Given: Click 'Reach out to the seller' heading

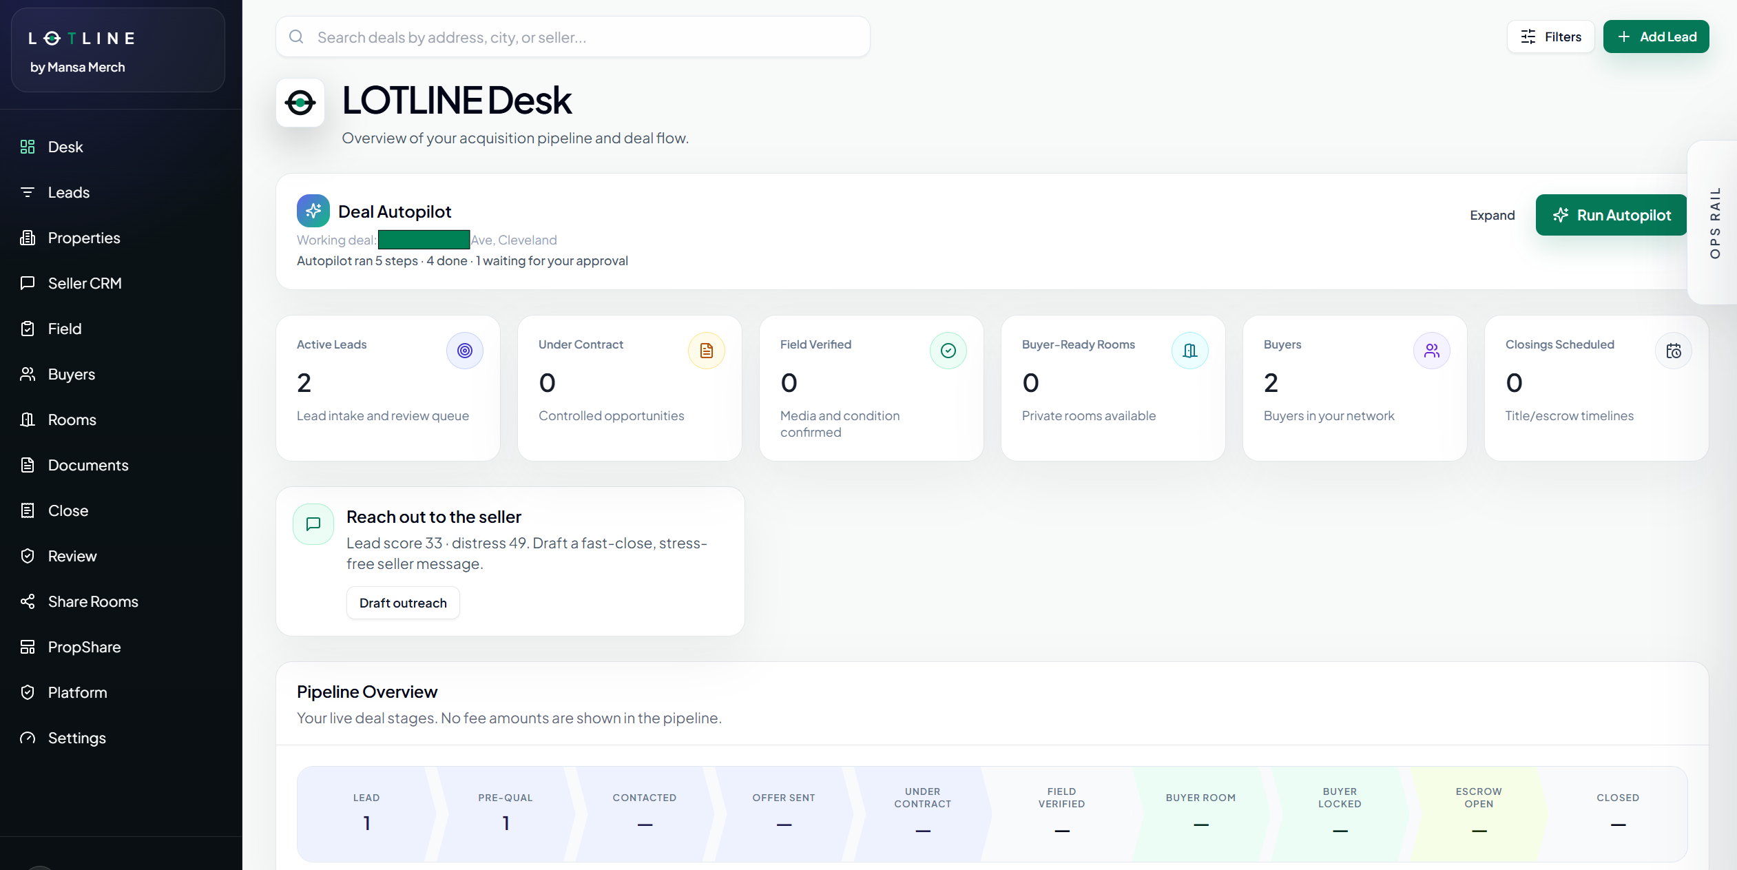Looking at the screenshot, I should (434, 517).
